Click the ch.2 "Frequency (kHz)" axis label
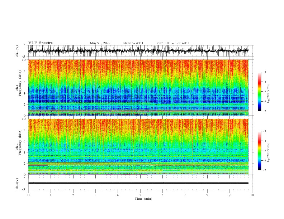This screenshot has height=219, width=284. point(20,142)
